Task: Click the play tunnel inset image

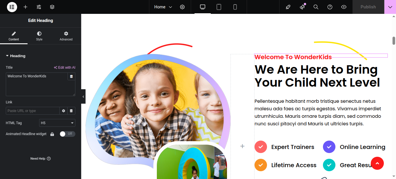Action: (x=192, y=162)
